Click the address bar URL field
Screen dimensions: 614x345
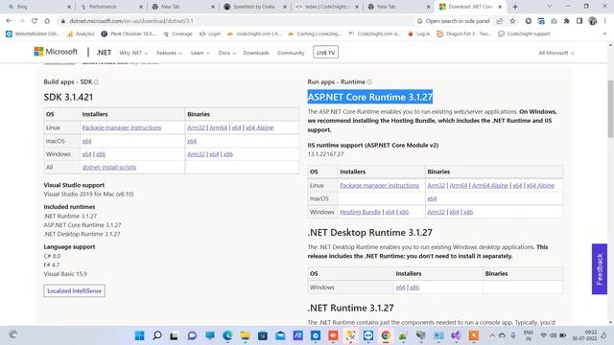point(235,21)
